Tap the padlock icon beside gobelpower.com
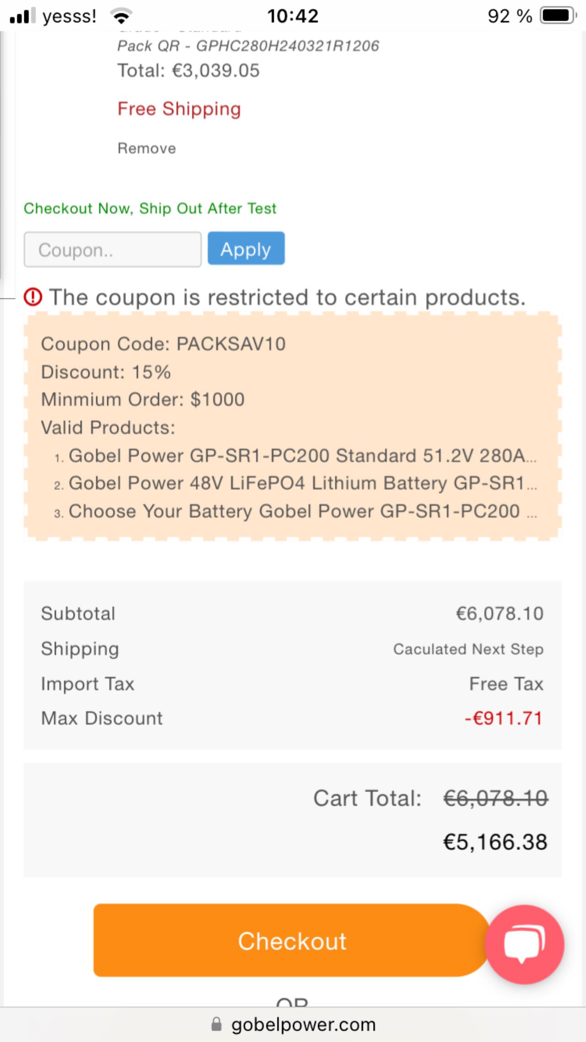The width and height of the screenshot is (586, 1042). click(217, 1025)
